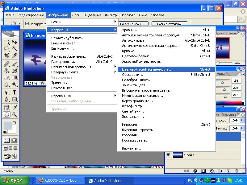
Task: Select the Pen tool
Action: 6,99
